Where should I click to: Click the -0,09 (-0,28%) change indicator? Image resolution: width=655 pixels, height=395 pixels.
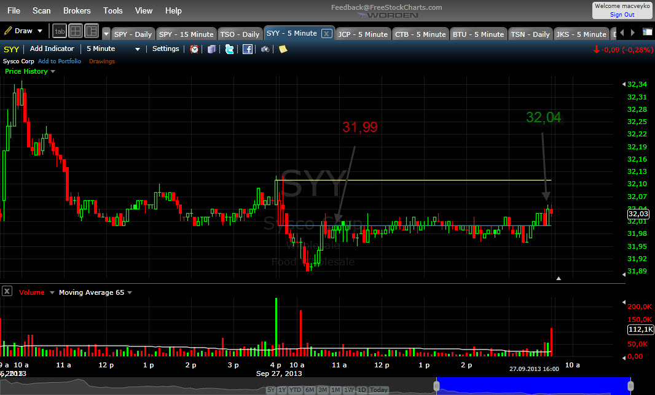point(623,49)
